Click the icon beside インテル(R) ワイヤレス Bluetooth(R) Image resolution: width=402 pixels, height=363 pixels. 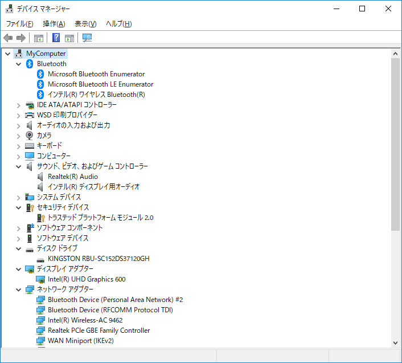(x=40, y=95)
